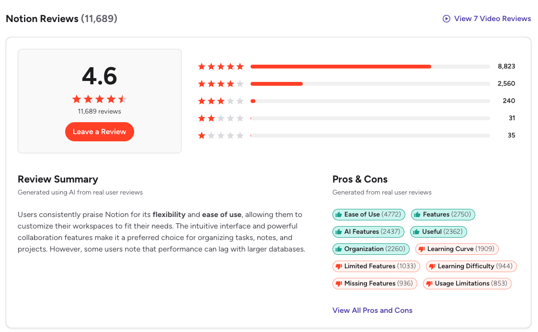Click thumbs-down icon on Limited Features tag
The height and width of the screenshot is (332, 538).
(x=339, y=266)
